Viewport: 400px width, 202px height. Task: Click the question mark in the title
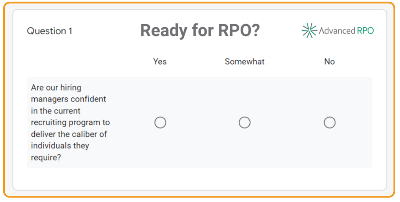pyautogui.click(x=255, y=30)
